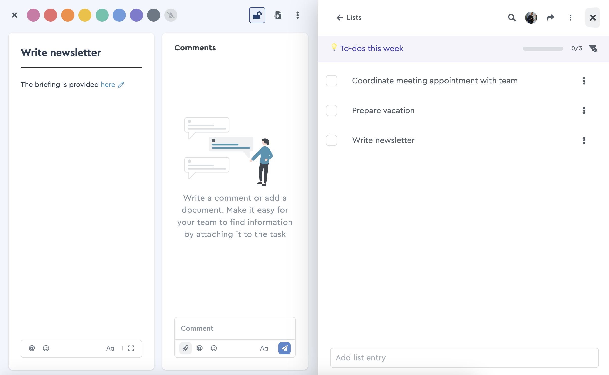Focus the Add list entry field

(x=464, y=358)
